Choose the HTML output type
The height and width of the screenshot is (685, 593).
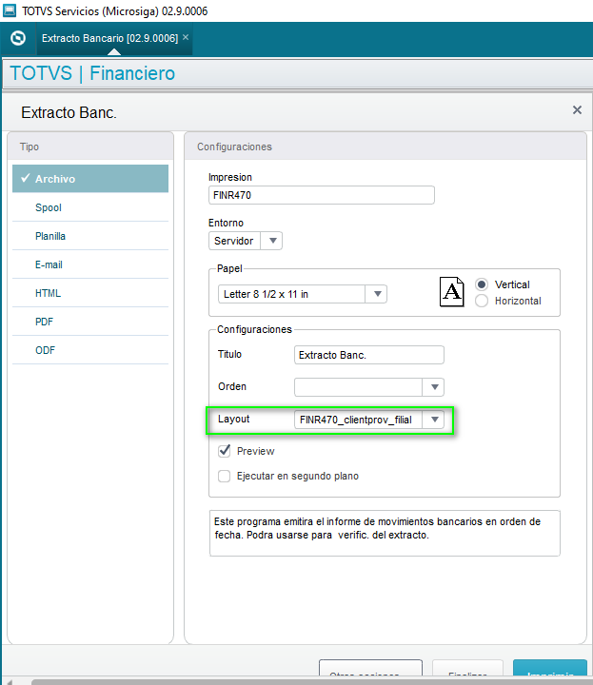90,293
